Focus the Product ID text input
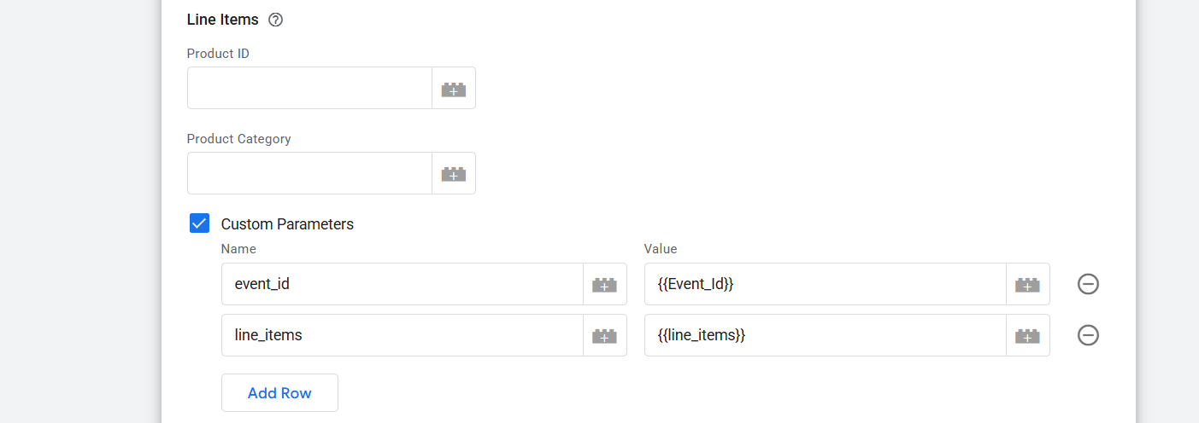1199x423 pixels. [x=309, y=88]
